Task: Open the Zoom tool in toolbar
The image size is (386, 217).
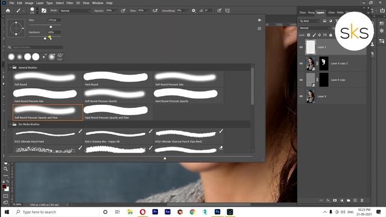Action: [x=5, y=169]
